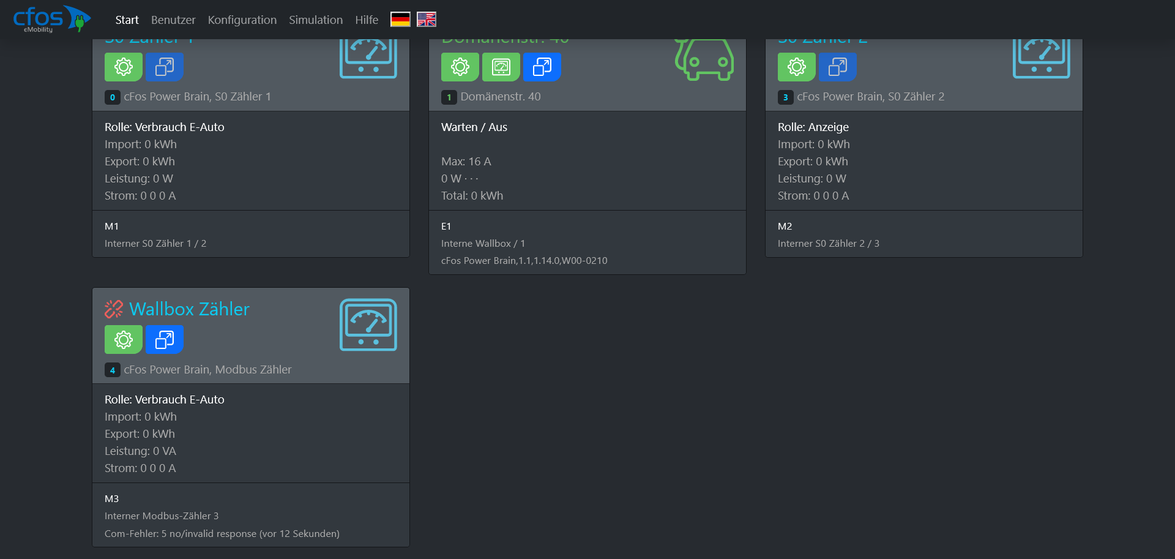Click 'Warten / Aus' status text
The height and width of the screenshot is (559, 1175).
pyautogui.click(x=474, y=127)
